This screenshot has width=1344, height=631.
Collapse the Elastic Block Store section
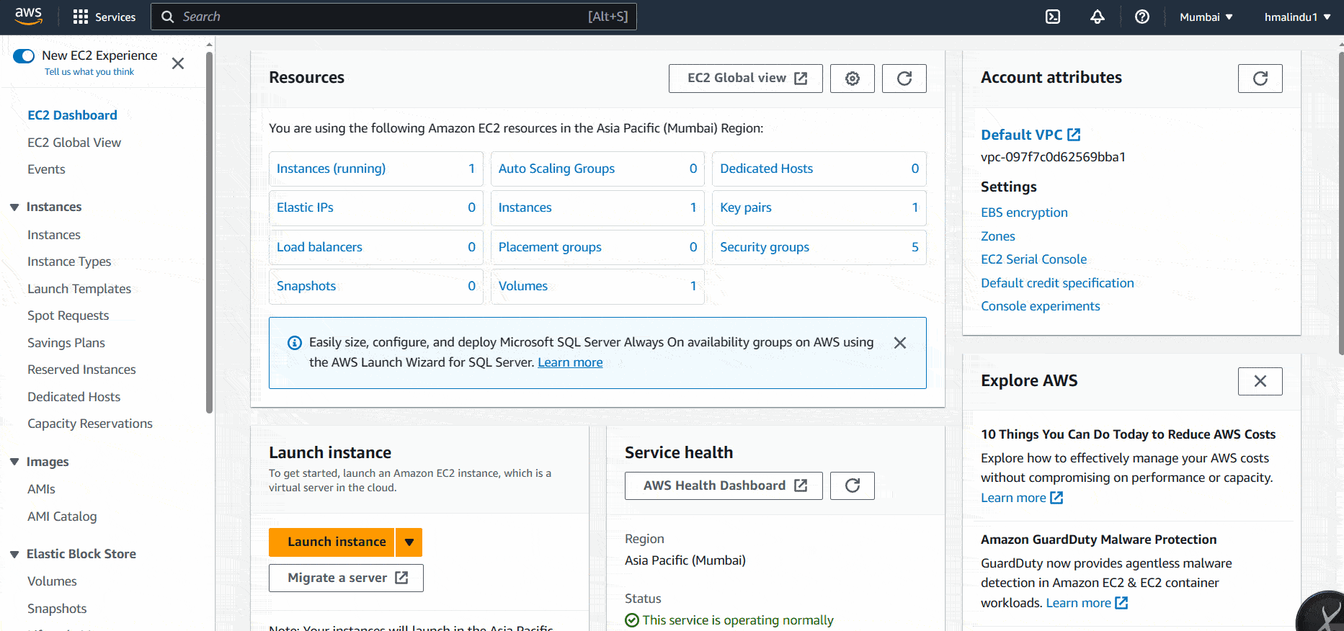pos(14,554)
